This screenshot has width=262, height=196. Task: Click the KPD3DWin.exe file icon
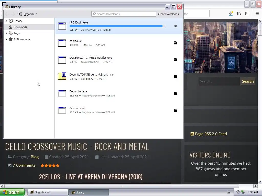[x=62, y=26]
